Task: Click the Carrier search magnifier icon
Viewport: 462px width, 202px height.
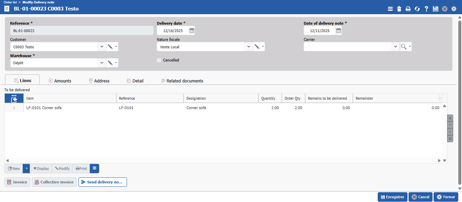Action: click(403, 47)
